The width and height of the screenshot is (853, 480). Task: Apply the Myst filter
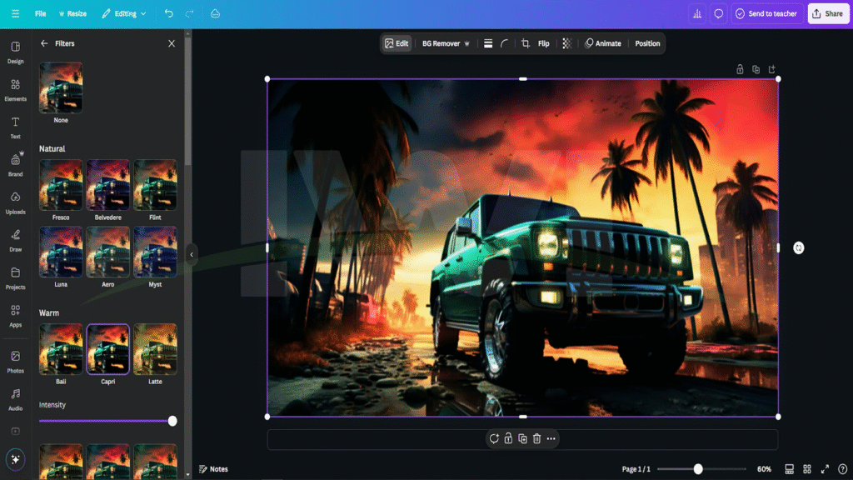click(155, 252)
